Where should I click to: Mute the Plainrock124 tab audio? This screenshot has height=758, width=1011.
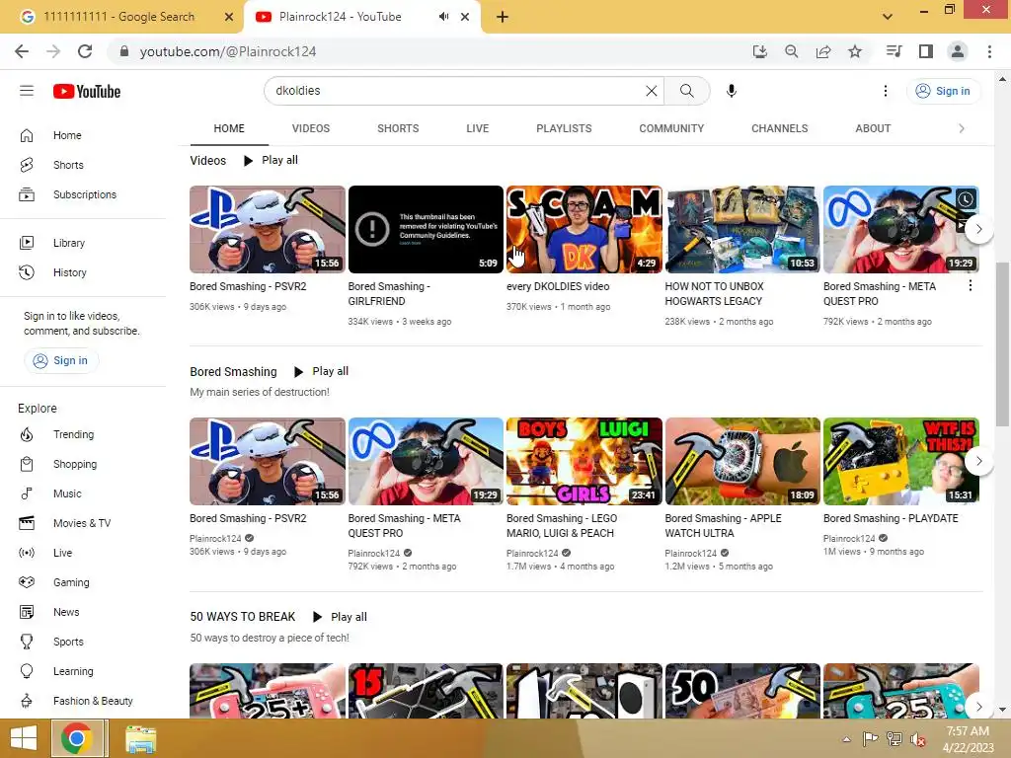[x=443, y=17]
